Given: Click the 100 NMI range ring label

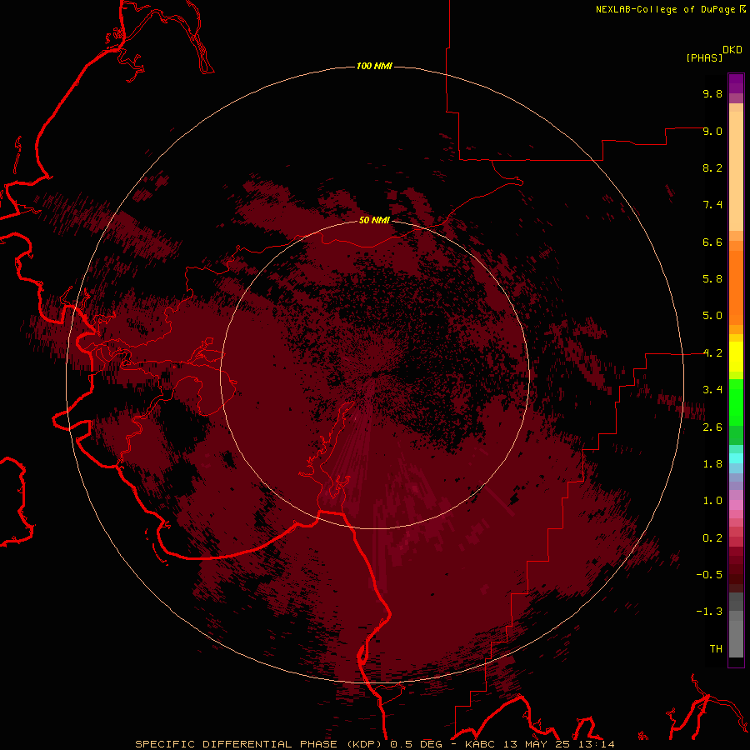Looking at the screenshot, I should click(x=374, y=66).
